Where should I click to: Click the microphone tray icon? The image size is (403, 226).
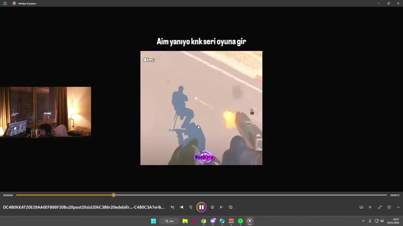370,221
